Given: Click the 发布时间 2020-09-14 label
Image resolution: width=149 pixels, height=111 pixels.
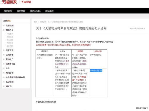Looking at the screenshot, I should 137,28.
